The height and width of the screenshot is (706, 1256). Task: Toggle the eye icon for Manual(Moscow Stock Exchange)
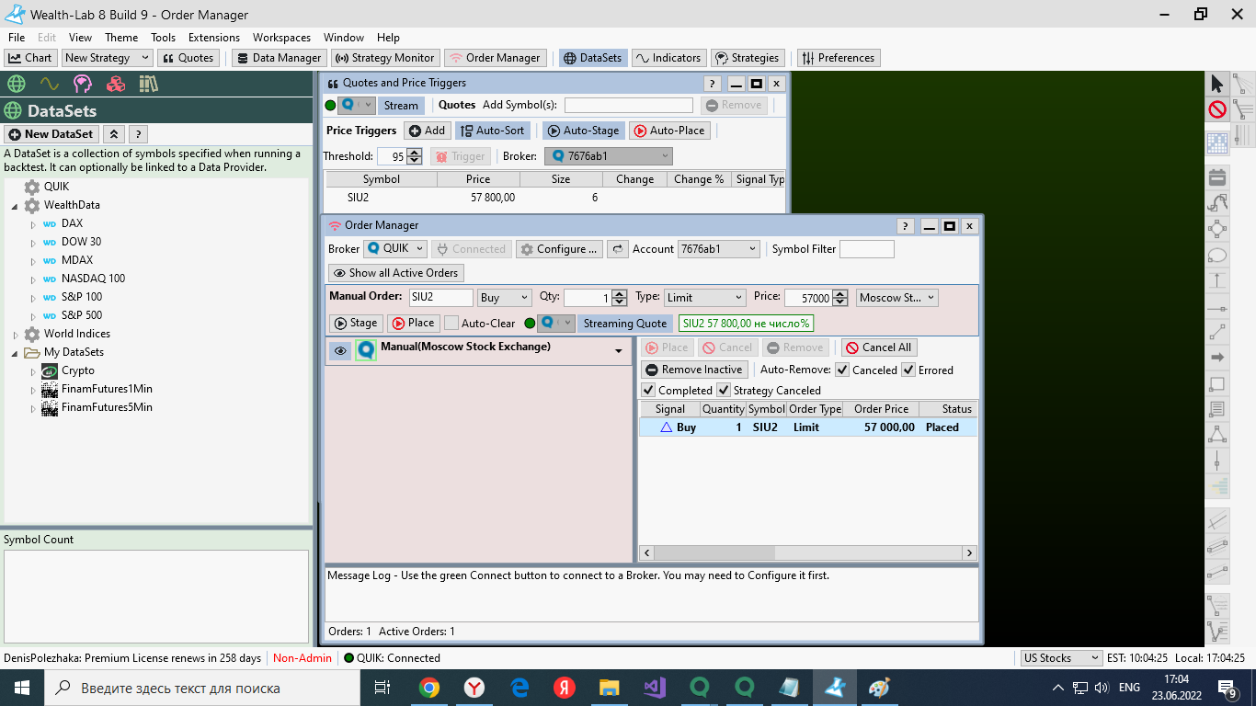coord(340,350)
